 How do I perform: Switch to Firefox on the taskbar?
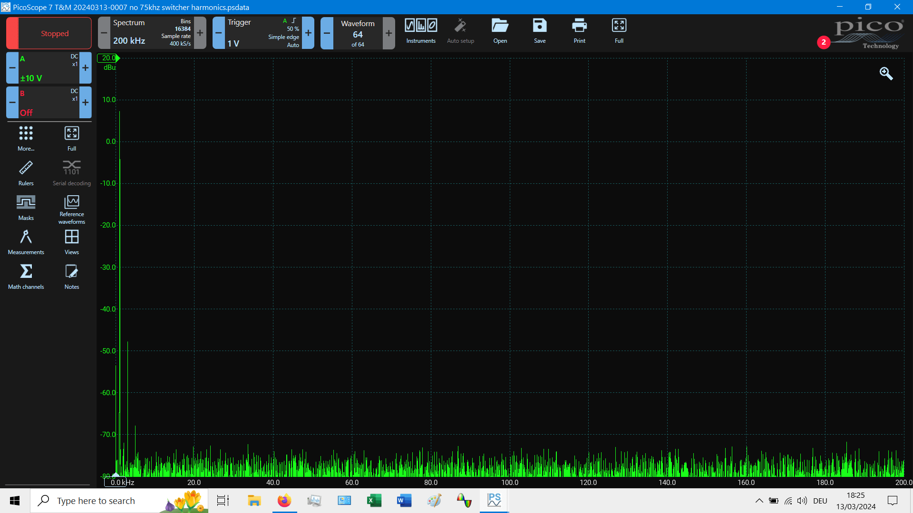click(284, 501)
